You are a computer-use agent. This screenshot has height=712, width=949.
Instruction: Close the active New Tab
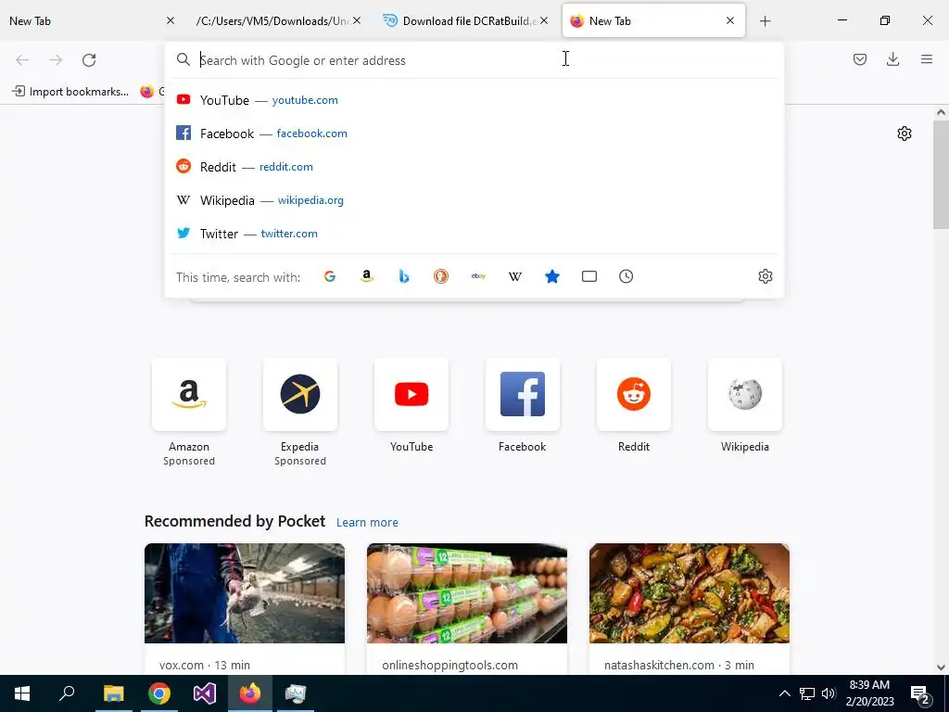click(x=730, y=21)
